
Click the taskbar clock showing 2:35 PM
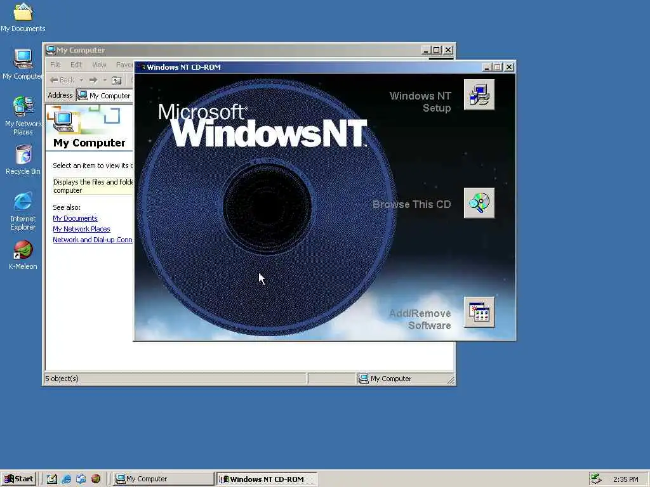[x=625, y=479]
